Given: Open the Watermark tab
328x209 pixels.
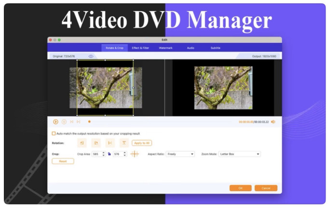Looking at the screenshot, I should 165,48.
